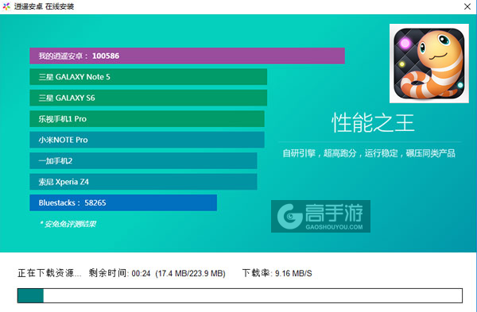Click the 17.4 MB/223.9 MB size readout

[x=190, y=273]
